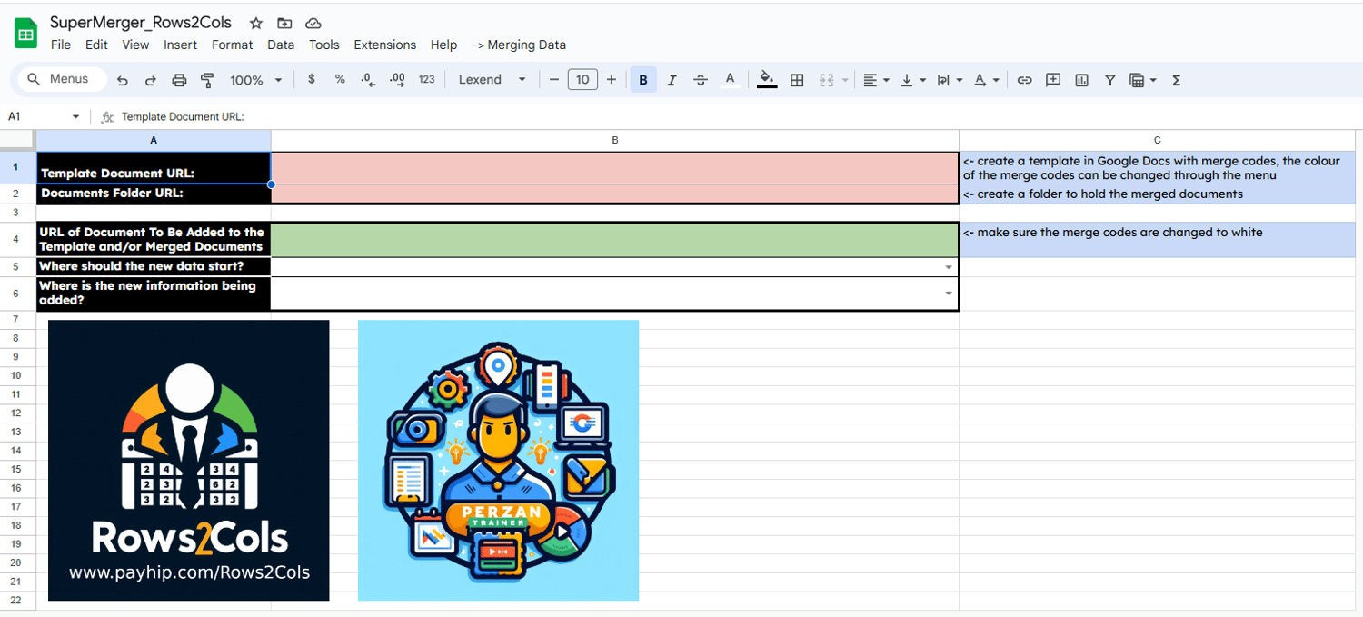The height and width of the screenshot is (617, 1363).
Task: Open the Help menu
Action: (x=443, y=45)
